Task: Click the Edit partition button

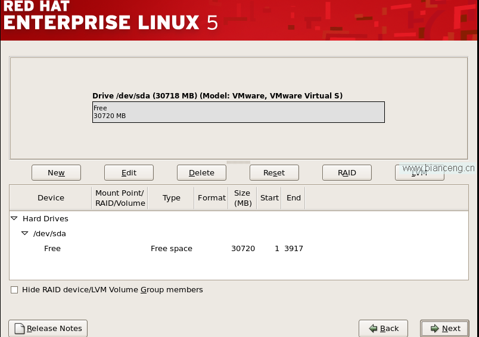Action: click(129, 173)
